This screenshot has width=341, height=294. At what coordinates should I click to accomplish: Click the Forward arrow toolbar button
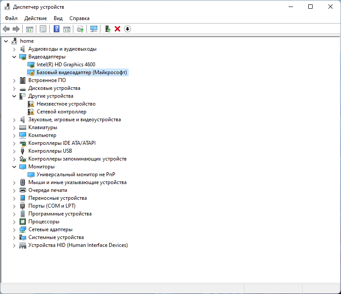pyautogui.click(x=16, y=29)
